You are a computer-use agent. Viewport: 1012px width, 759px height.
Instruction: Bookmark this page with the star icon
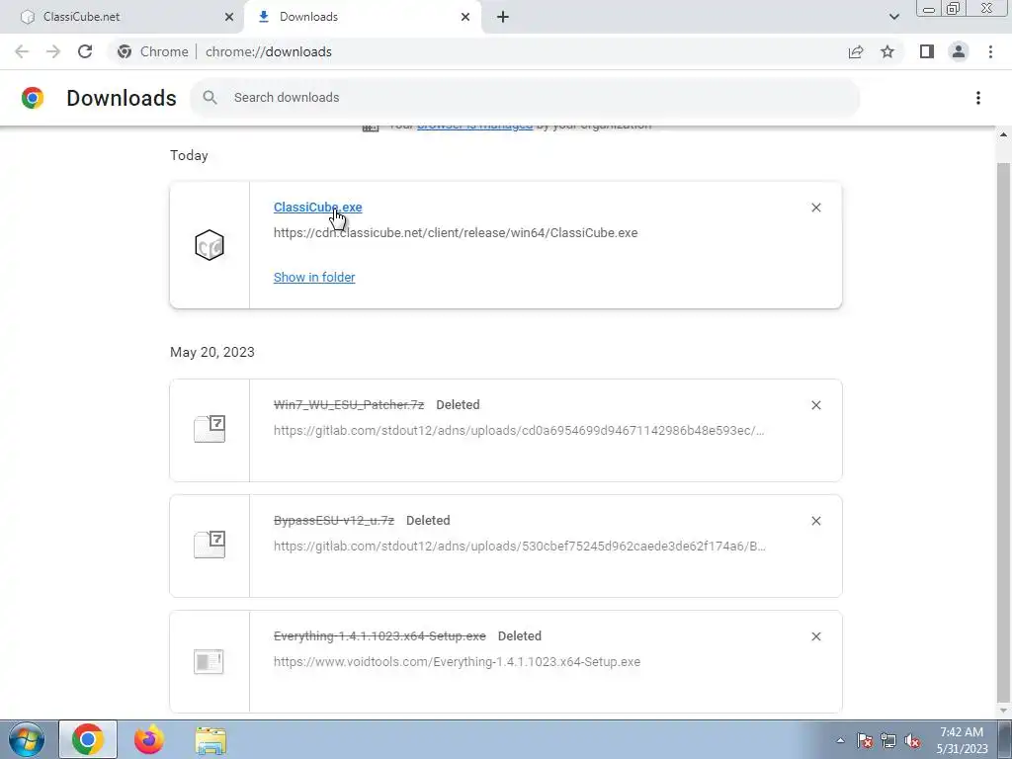[887, 51]
